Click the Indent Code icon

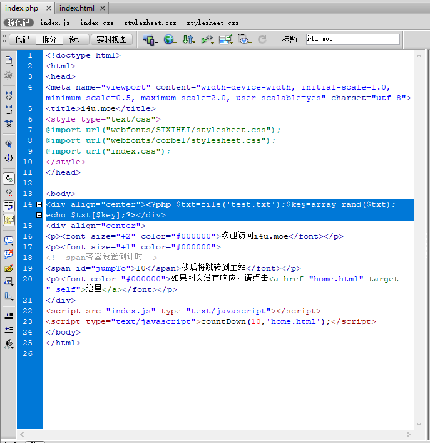pyautogui.click(x=9, y=315)
